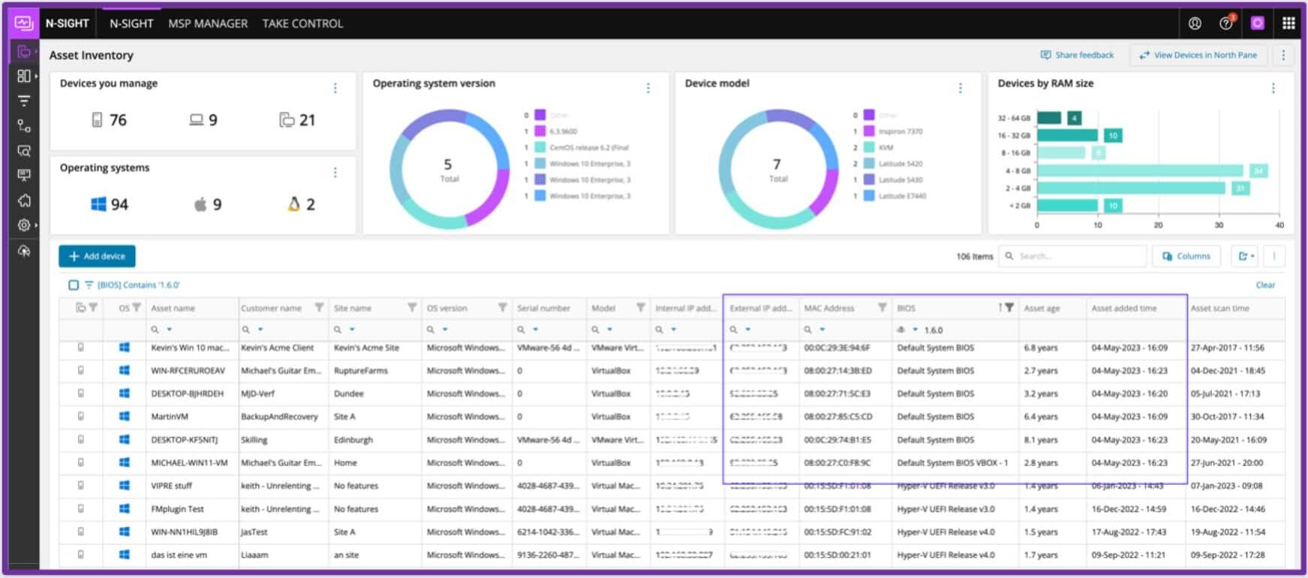Open the Devices by RAM size options menu
Image resolution: width=1308 pixels, height=578 pixels.
coord(1273,89)
